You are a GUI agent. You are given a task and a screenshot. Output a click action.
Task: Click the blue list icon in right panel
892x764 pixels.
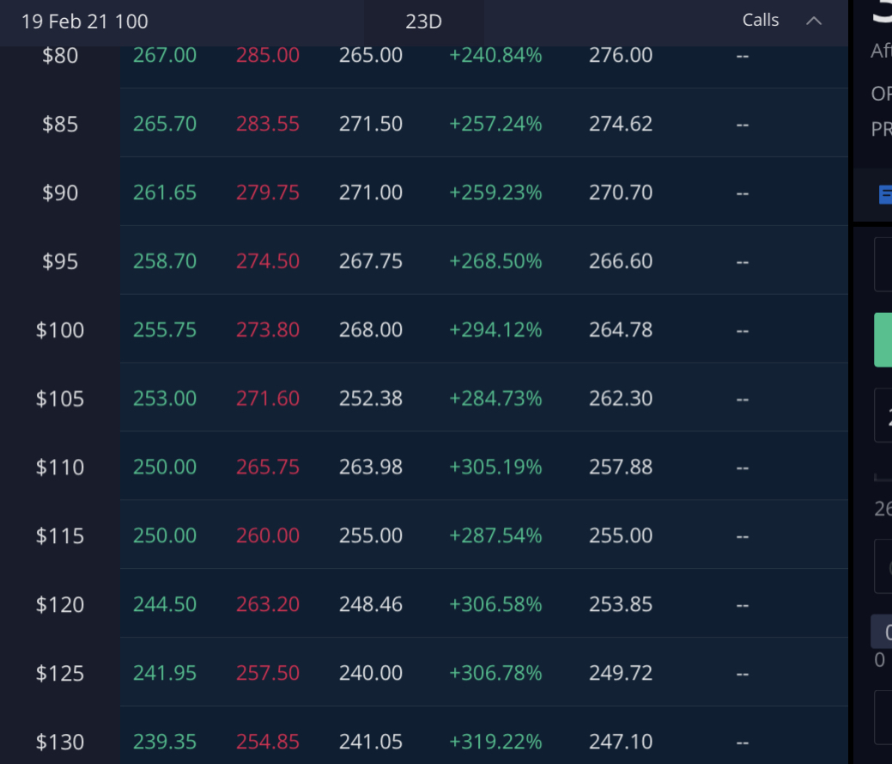point(884,195)
